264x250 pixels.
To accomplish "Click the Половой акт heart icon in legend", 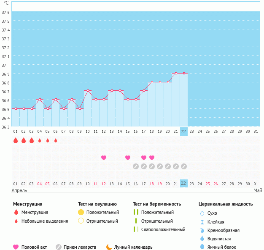I will [16, 247].
